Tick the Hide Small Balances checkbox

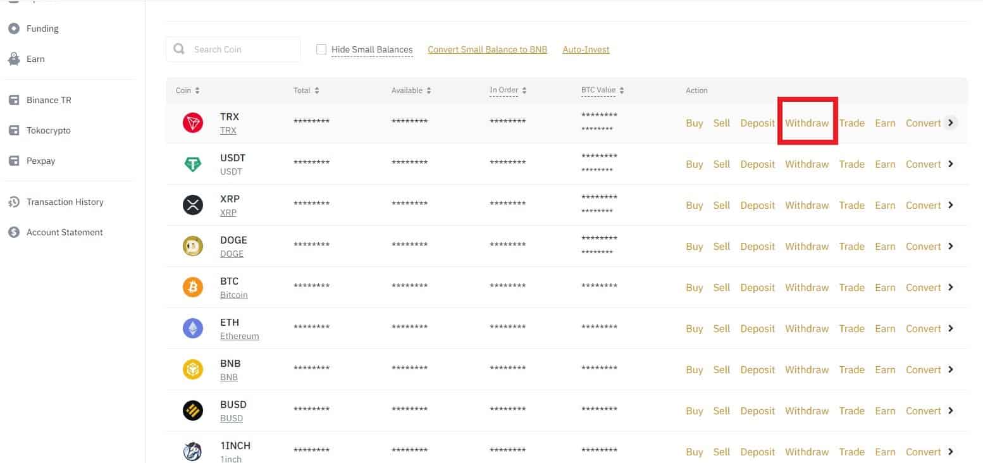[321, 49]
